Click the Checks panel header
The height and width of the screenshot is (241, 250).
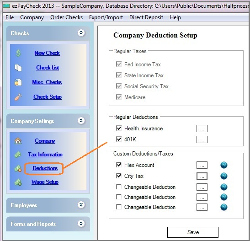48,33
